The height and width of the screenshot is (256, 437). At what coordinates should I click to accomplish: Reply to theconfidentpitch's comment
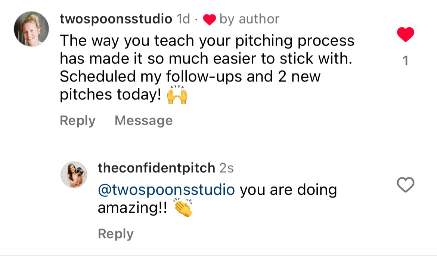(x=115, y=234)
